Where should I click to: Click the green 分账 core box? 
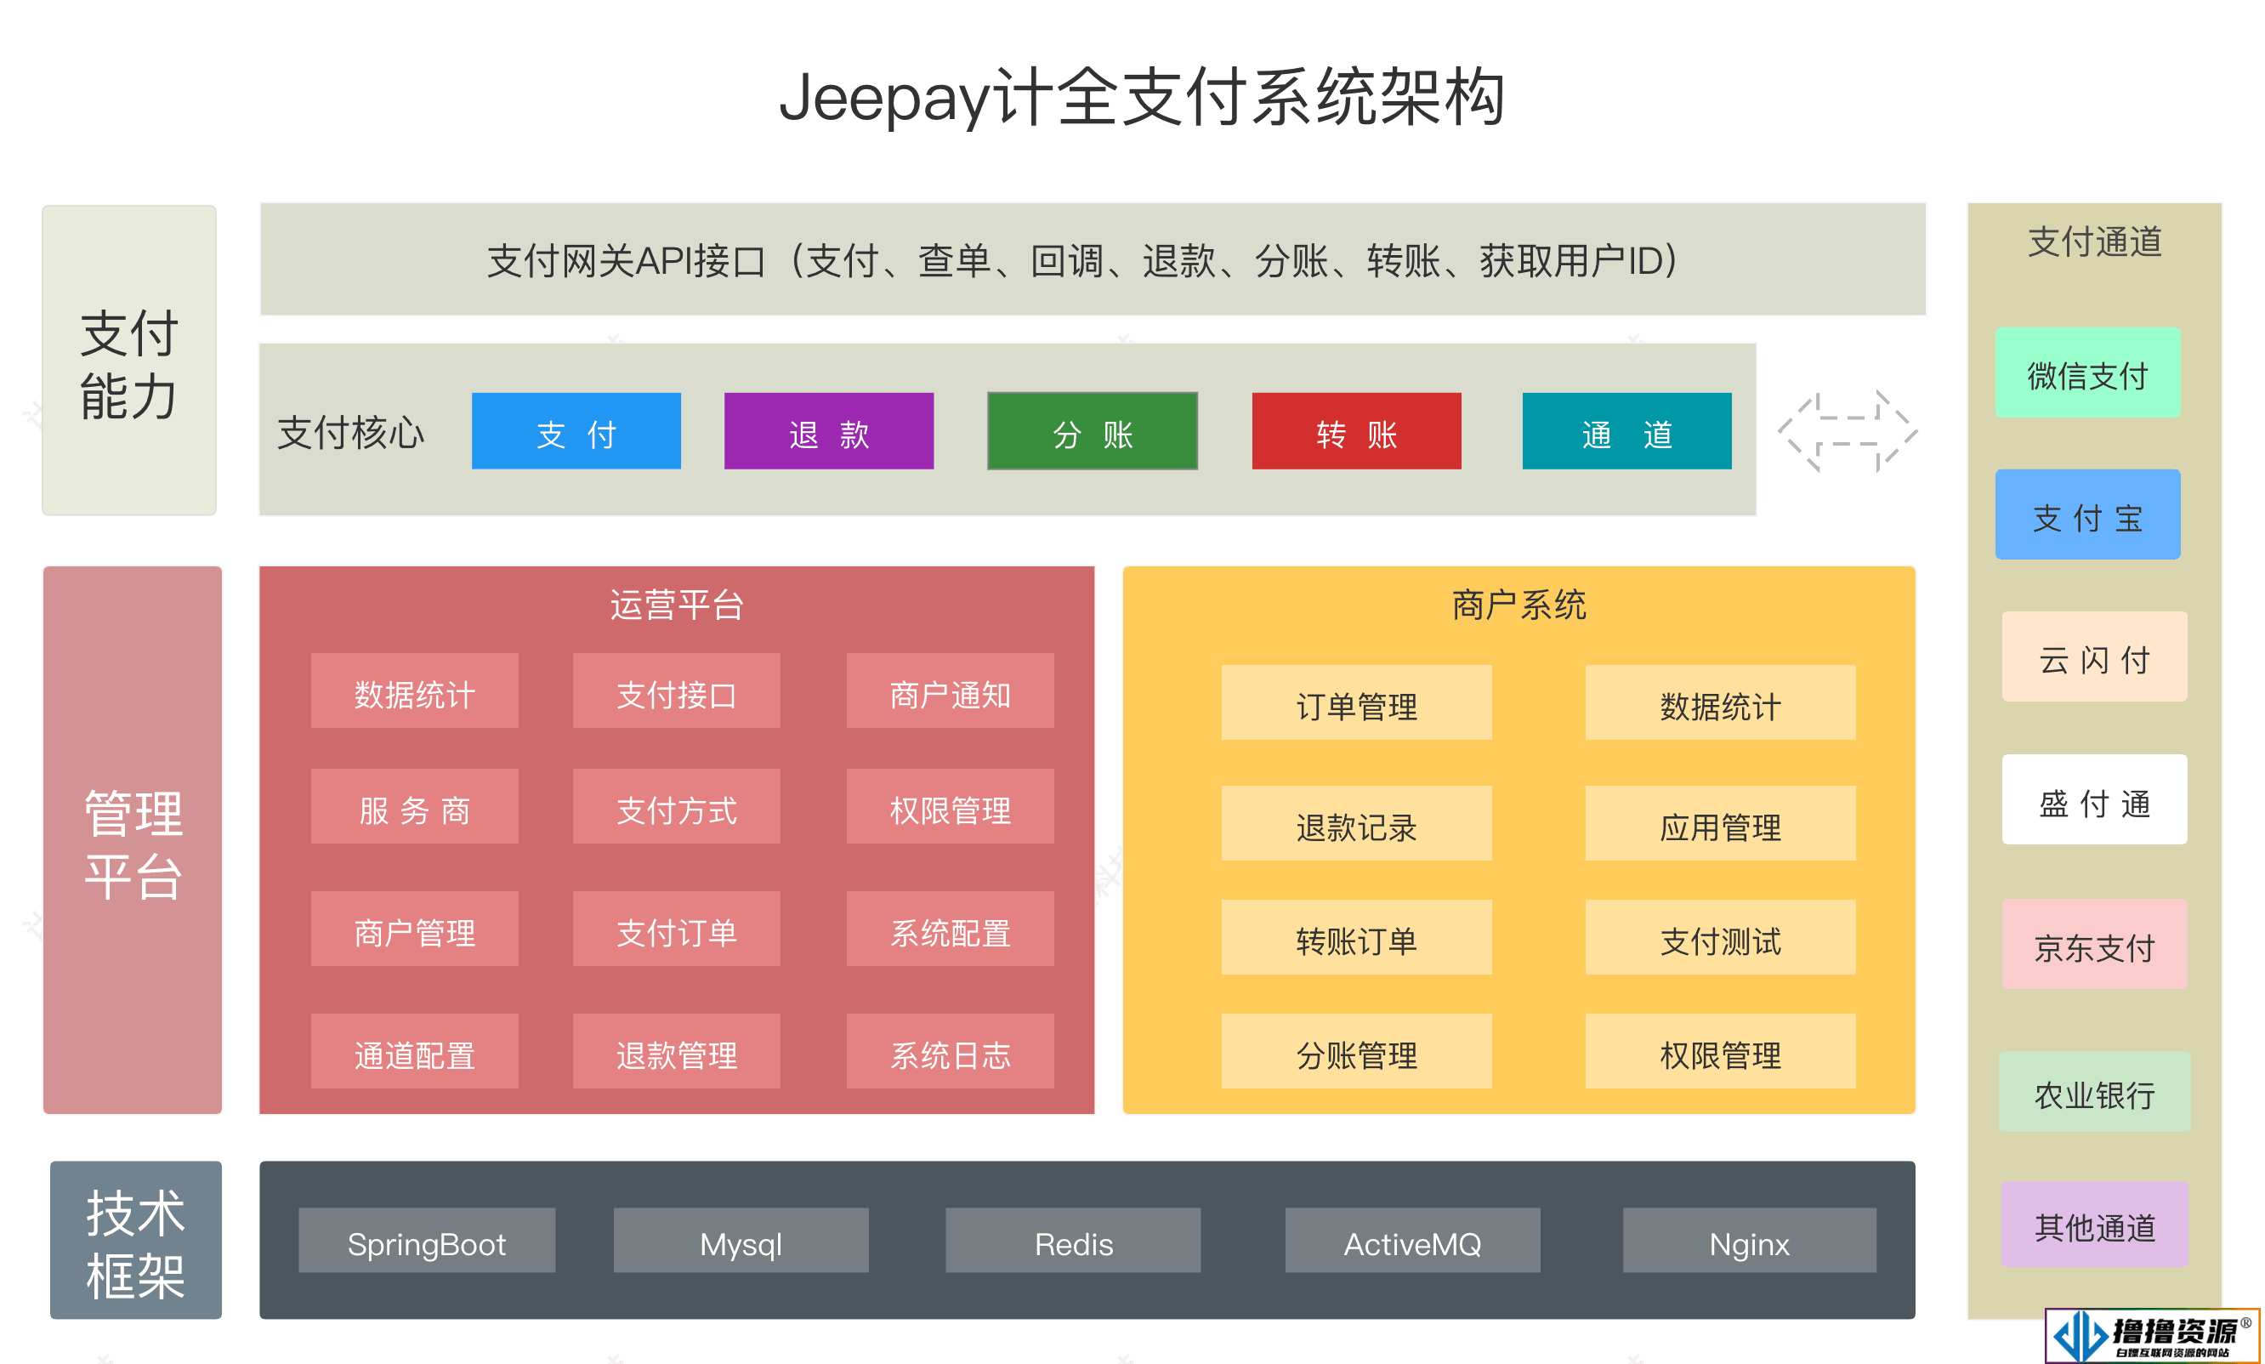(x=1093, y=431)
